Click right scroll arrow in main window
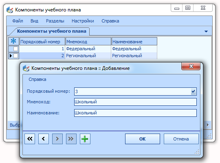Viewport: 220px width, 163px height. (x=208, y=125)
